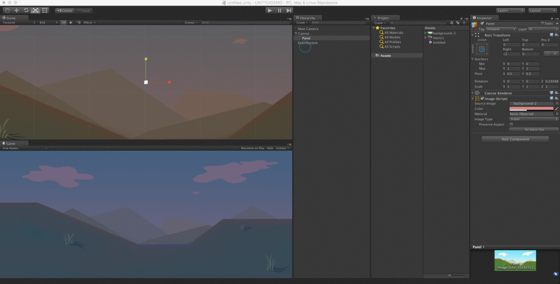560x284 pixels.
Task: Toggle the Static checkbox
Action: (x=542, y=23)
